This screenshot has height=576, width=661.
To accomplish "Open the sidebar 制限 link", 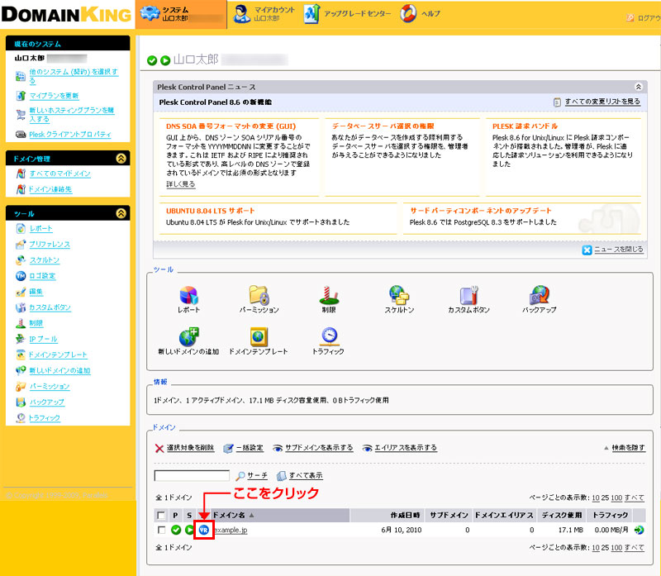I will tap(36, 323).
